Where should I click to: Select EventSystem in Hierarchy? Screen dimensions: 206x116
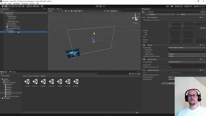pyautogui.click(x=12, y=25)
